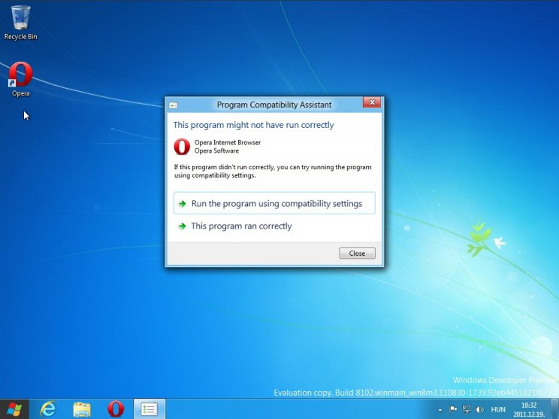Click the Show desktop strip at taskbar end
559x419 pixels.
554,409
